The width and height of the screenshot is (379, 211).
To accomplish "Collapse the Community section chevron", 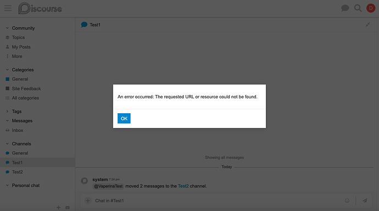I will coord(7,28).
